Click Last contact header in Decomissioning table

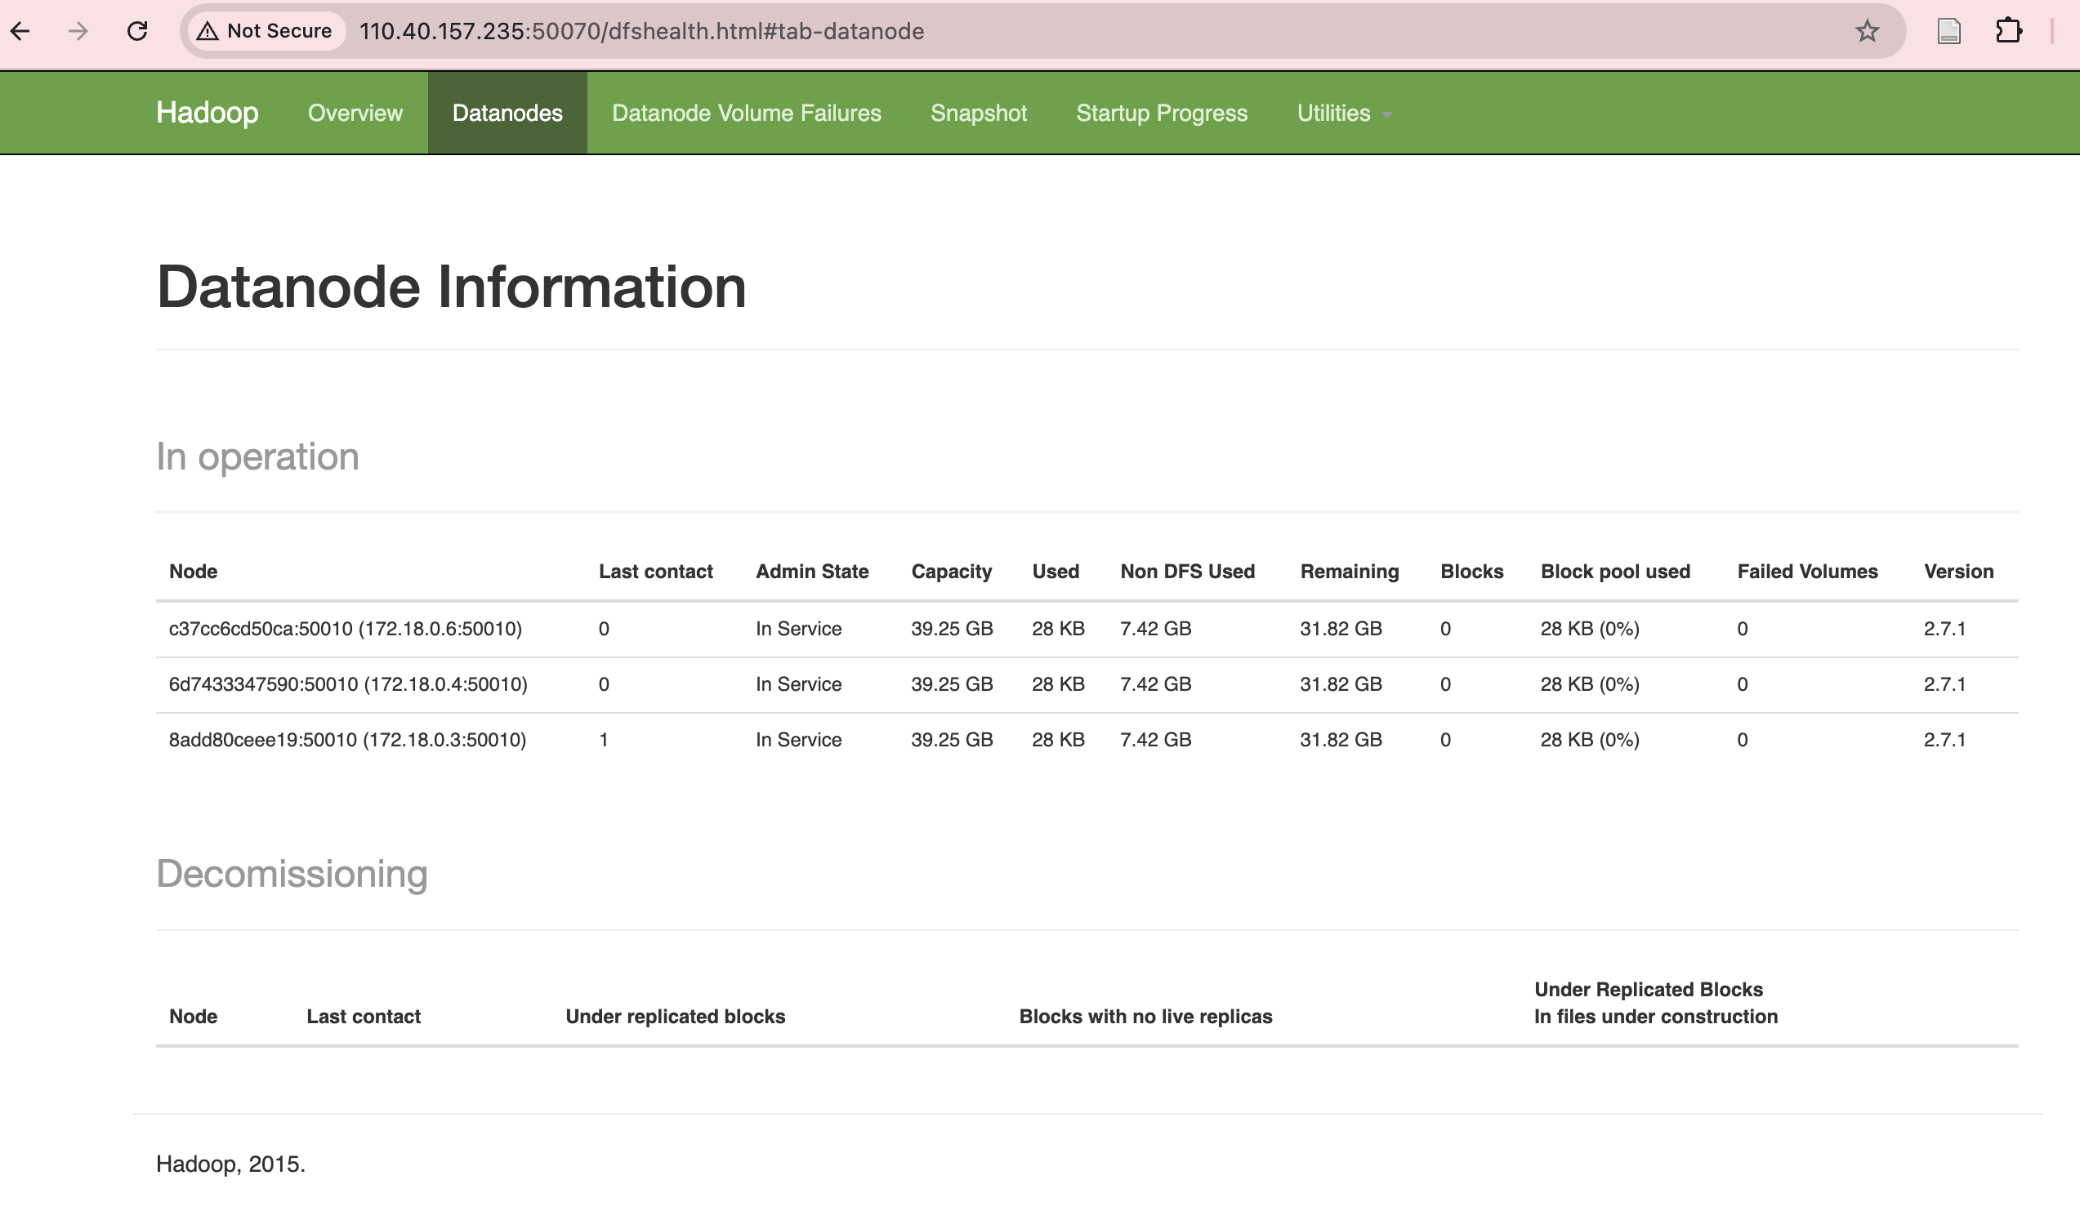pos(364,1017)
